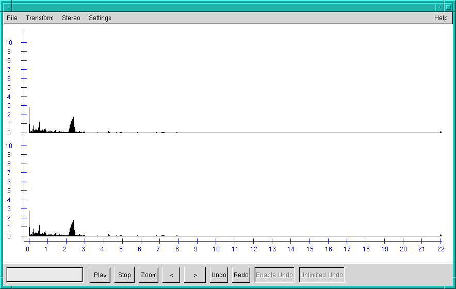456x289 pixels.
Task: Maximize the window using title bar square button
Action: point(448,7)
